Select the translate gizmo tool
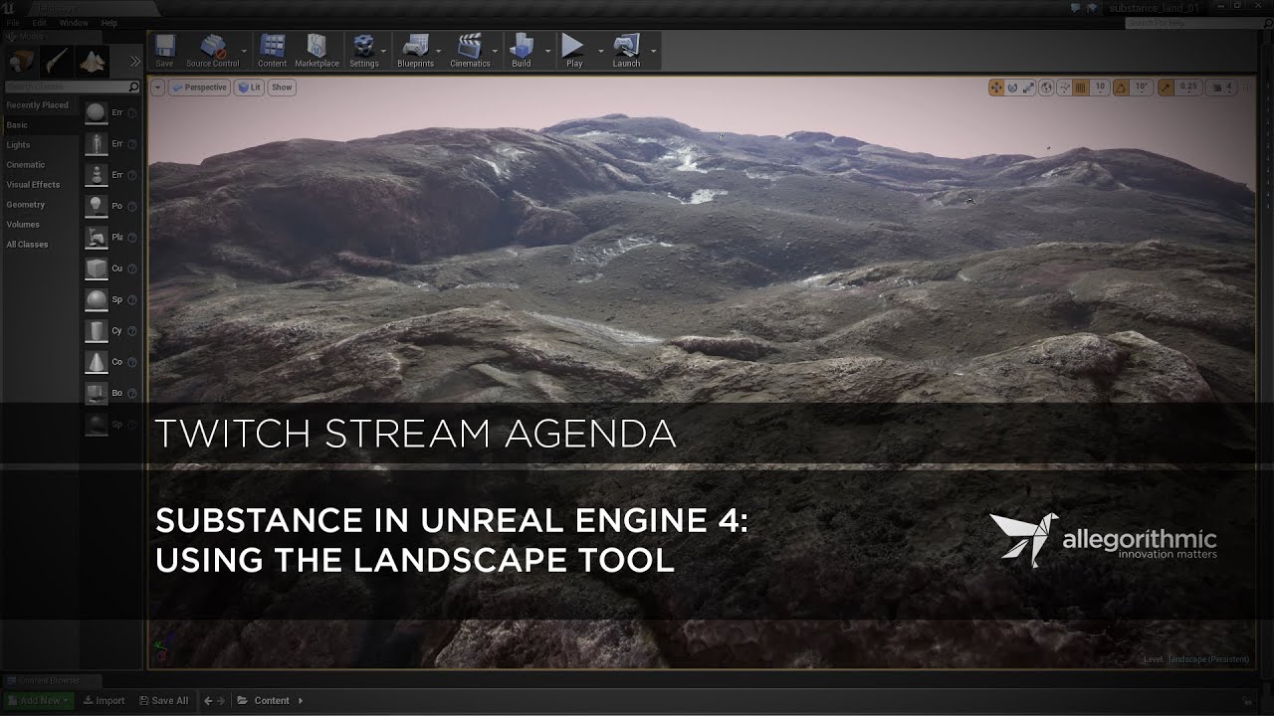This screenshot has width=1274, height=716. [x=996, y=88]
